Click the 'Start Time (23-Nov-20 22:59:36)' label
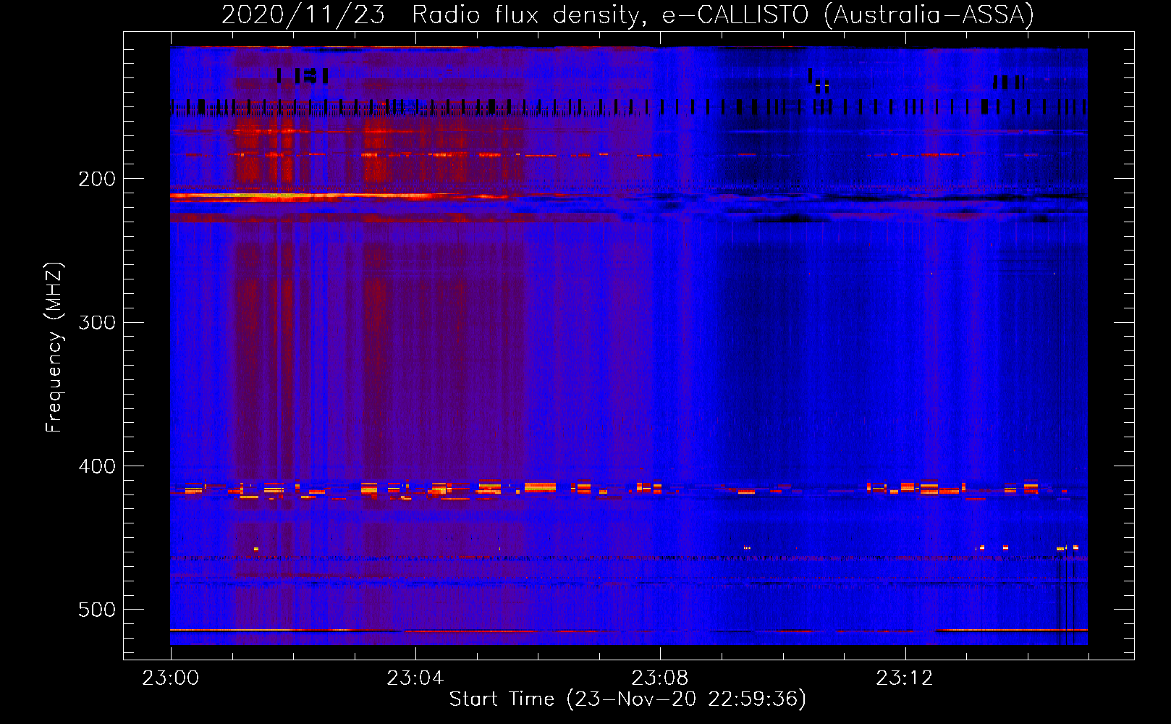The width and height of the screenshot is (1171, 724). (x=627, y=699)
